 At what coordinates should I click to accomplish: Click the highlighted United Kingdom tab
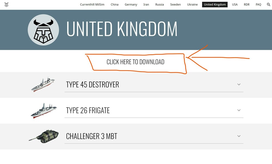[215, 5]
